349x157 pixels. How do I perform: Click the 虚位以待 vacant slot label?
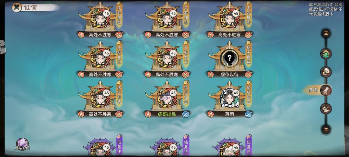229,74
